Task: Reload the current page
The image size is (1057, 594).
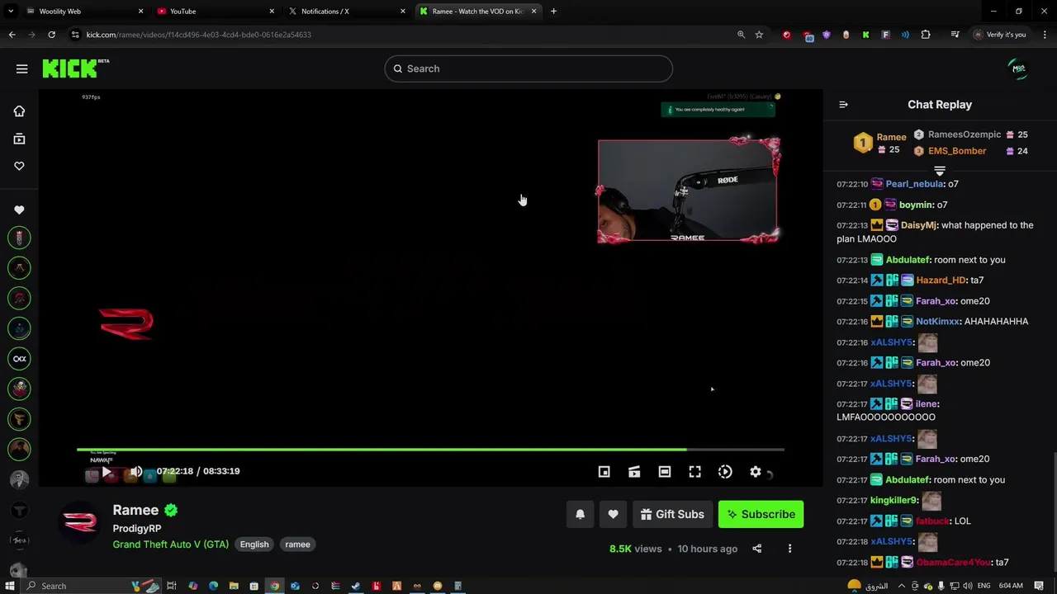Action: pos(51,35)
